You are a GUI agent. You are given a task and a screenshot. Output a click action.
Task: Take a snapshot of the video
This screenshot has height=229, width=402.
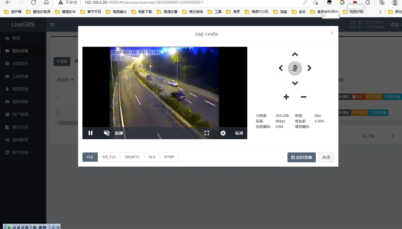tap(223, 133)
